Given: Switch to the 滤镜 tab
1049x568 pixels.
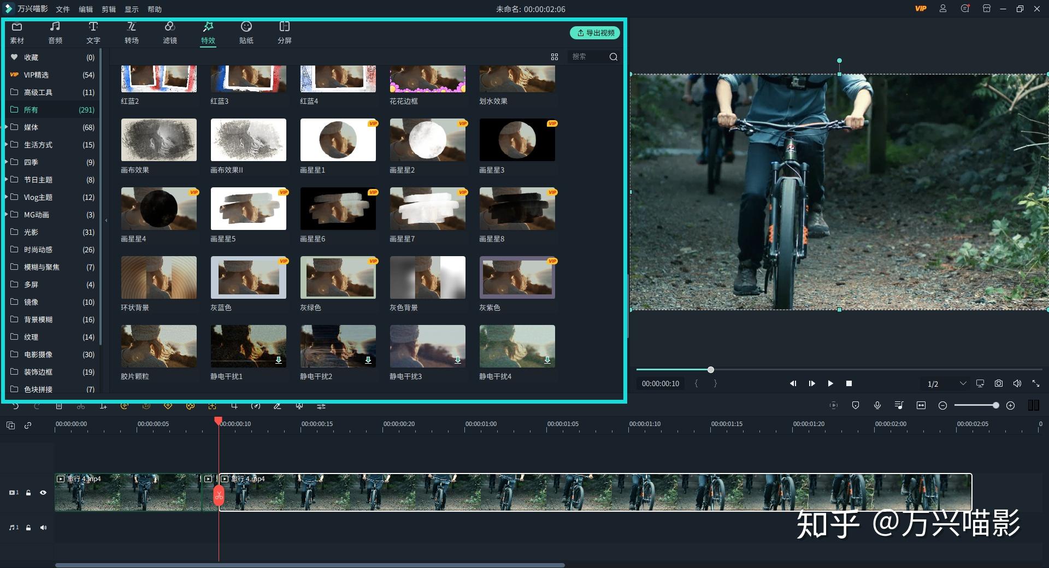Looking at the screenshot, I should 170,33.
